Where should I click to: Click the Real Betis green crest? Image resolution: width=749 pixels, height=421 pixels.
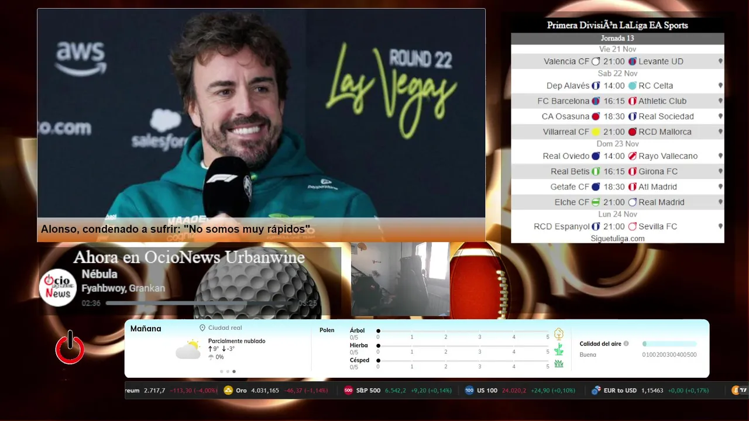pos(596,172)
